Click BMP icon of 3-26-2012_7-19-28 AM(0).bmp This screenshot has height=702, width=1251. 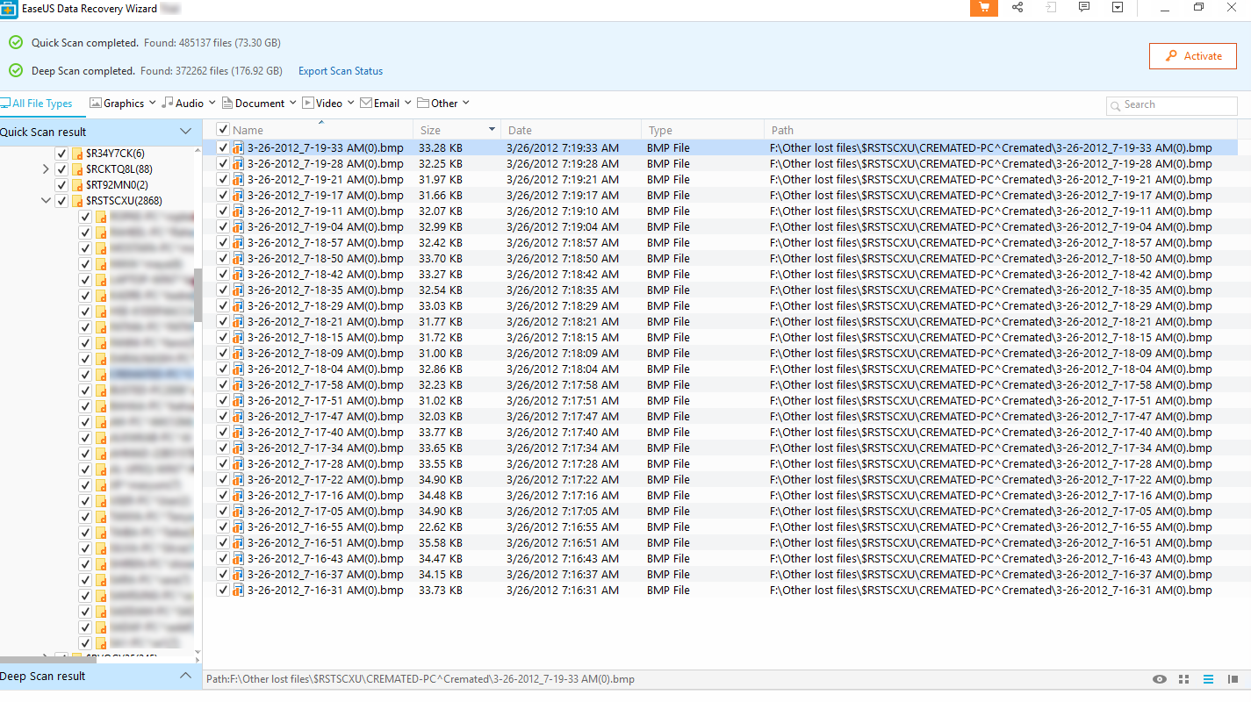pos(238,164)
